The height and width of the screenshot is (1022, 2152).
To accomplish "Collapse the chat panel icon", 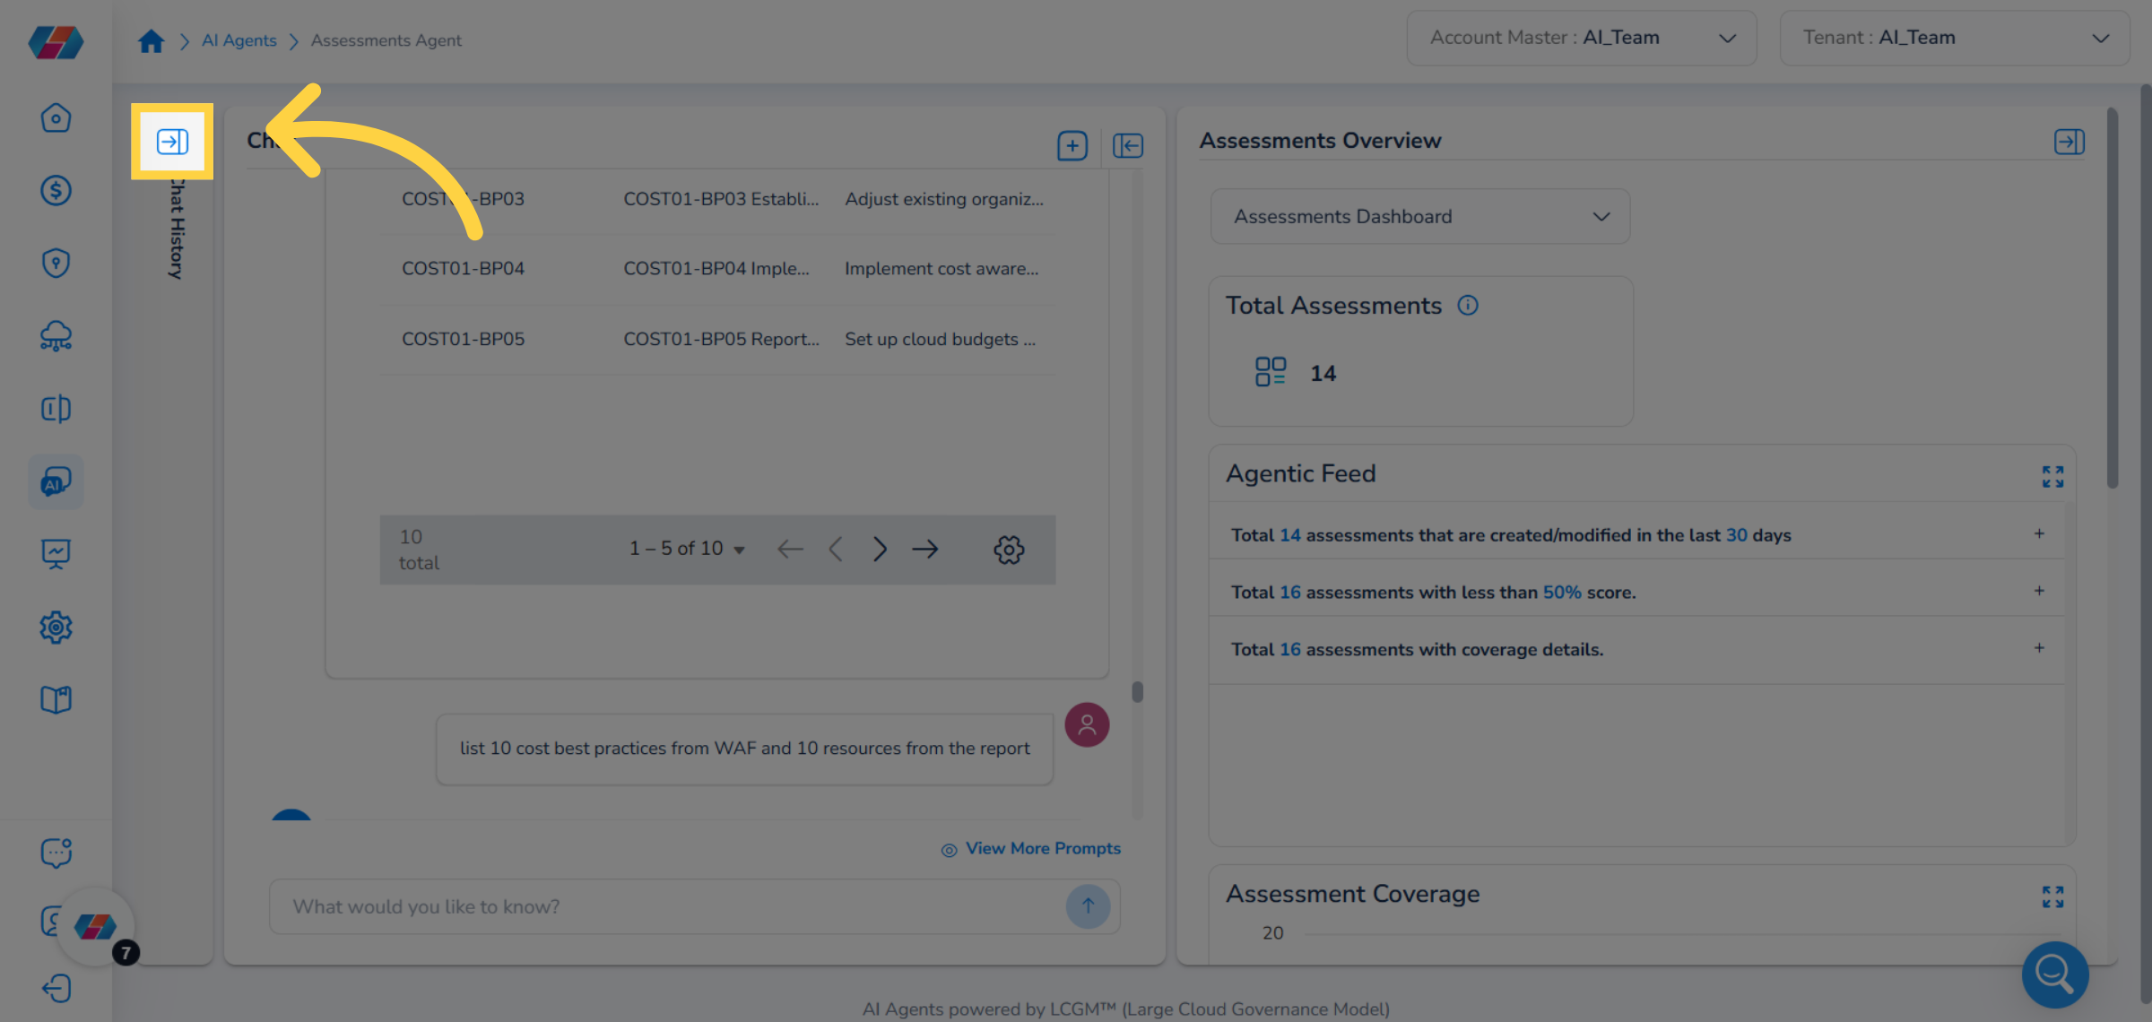I will click(1128, 145).
